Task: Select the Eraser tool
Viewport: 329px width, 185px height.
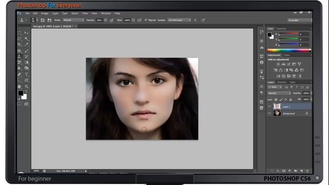Action: point(20,62)
